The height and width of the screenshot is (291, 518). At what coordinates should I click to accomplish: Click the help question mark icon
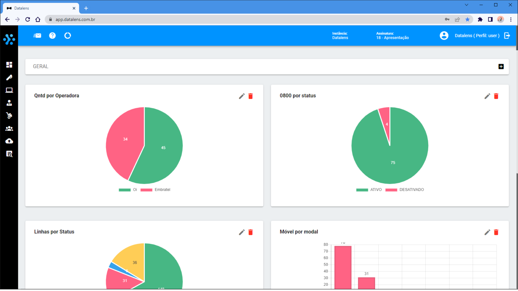tap(52, 36)
